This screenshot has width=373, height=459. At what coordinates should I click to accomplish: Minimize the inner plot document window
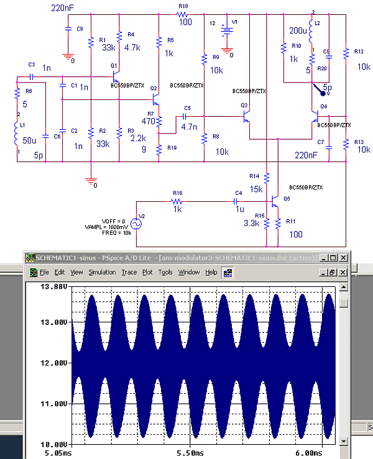(x=323, y=273)
